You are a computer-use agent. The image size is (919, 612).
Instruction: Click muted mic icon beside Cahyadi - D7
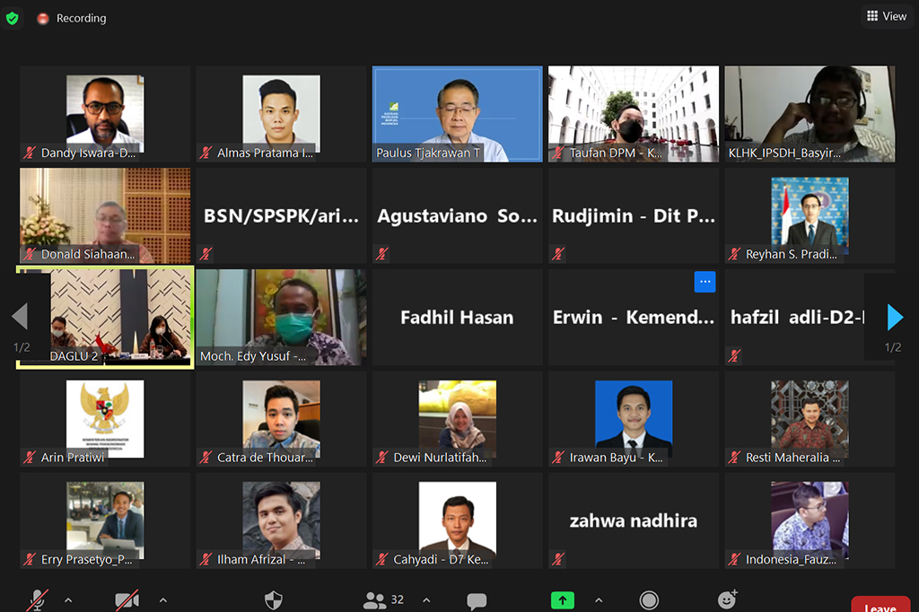382,559
